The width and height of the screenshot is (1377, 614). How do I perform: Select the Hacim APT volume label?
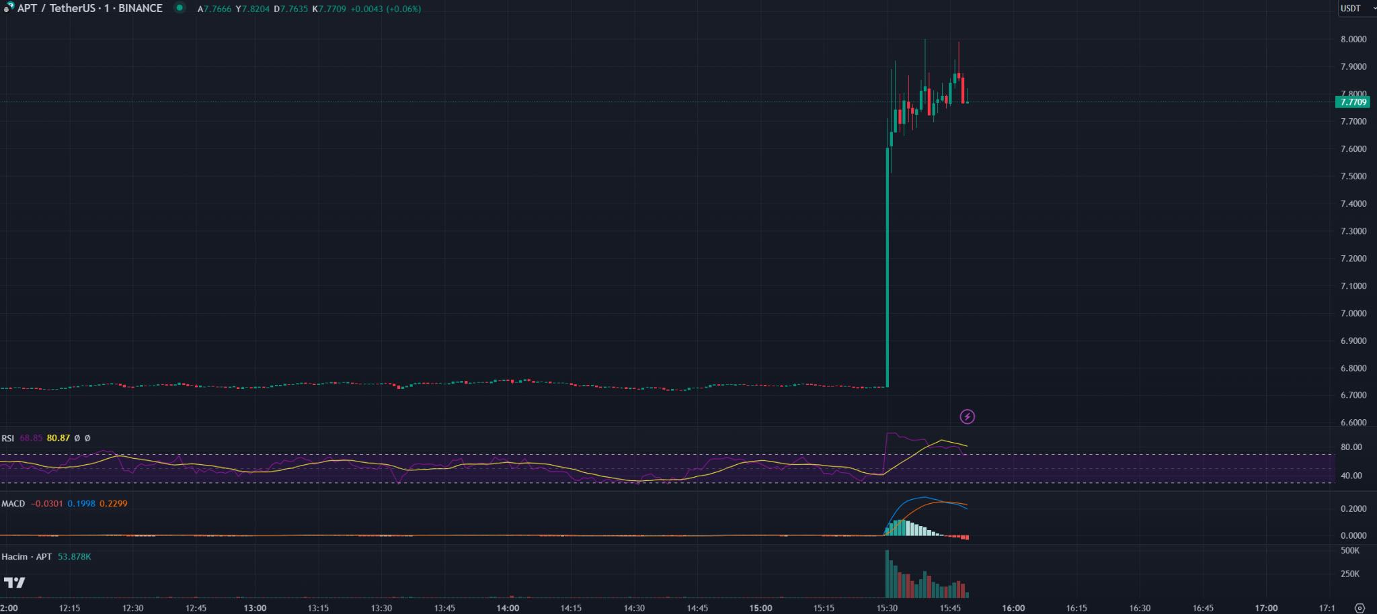(x=26, y=557)
